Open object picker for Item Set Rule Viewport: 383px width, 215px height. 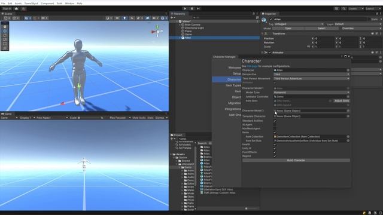click(348, 141)
